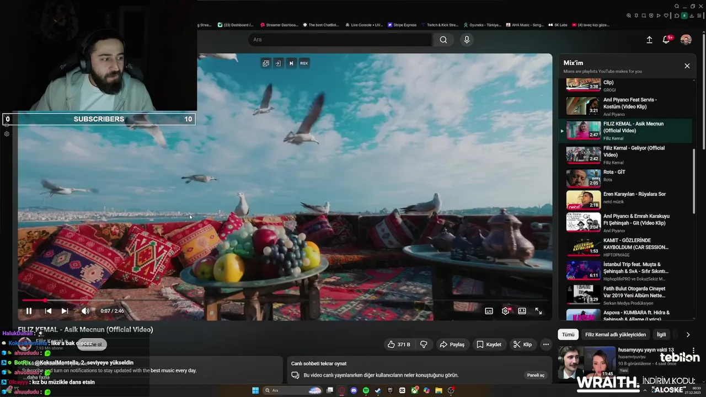Viewport: 706px width, 397px height.
Task: Pause the video with the pause button
Action: [29, 311]
